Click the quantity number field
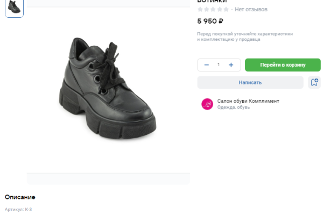Screen dimensions: 323x215 click(x=219, y=65)
